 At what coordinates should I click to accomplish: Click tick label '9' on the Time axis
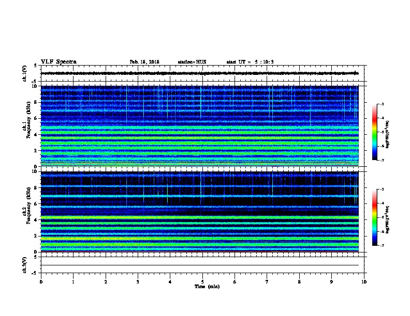[331, 282]
